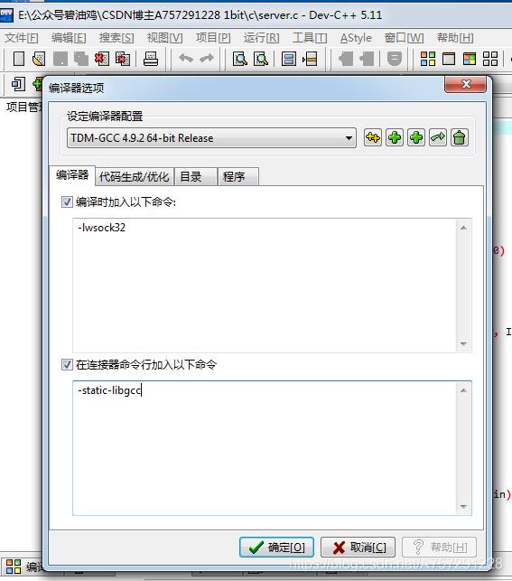Cancel the dialog with 取消[C]
This screenshot has width=512, height=581.
(x=358, y=548)
